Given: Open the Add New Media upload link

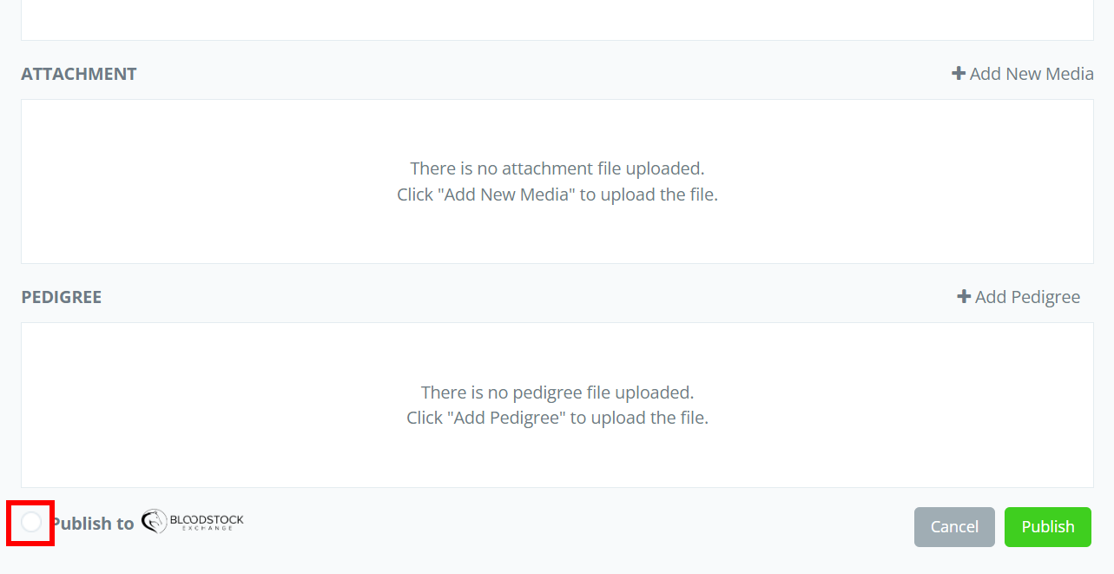Looking at the screenshot, I should (x=1031, y=74).
